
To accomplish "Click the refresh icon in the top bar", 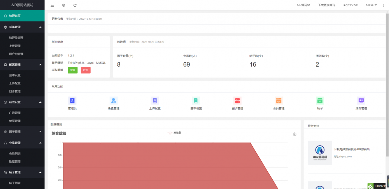I will [75, 5].
